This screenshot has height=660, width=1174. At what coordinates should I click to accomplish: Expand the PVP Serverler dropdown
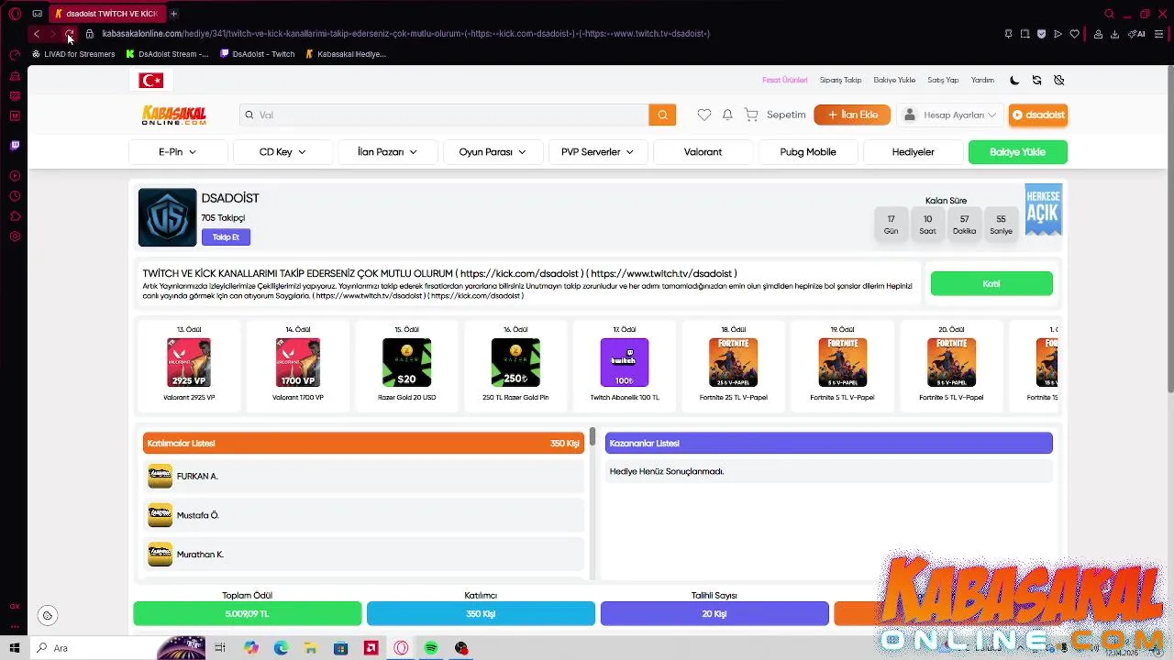(598, 152)
